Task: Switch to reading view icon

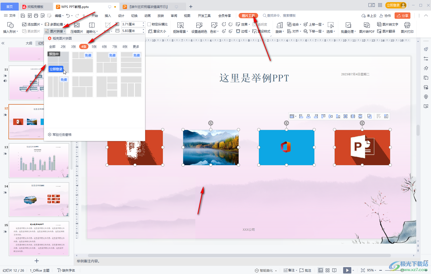Action: tap(334, 270)
